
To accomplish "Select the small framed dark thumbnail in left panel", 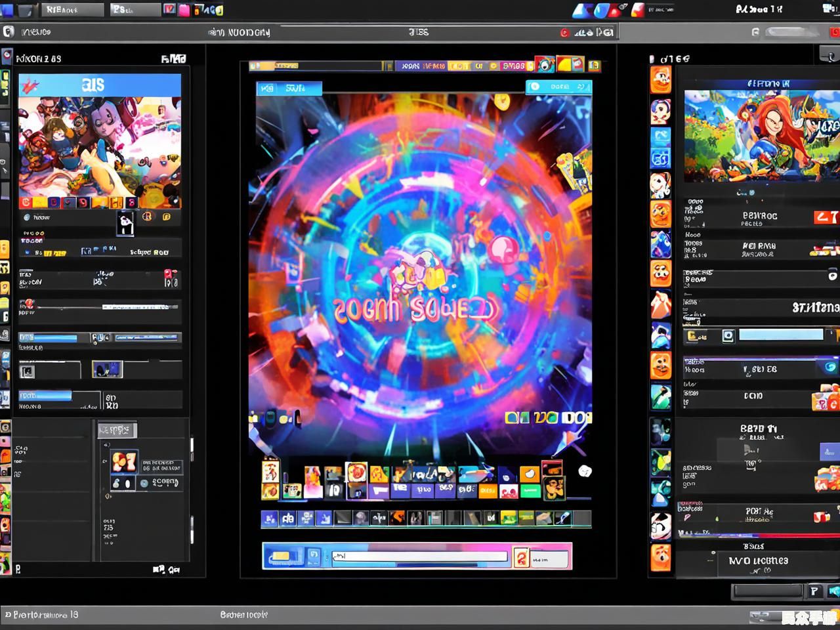I will click(x=107, y=369).
